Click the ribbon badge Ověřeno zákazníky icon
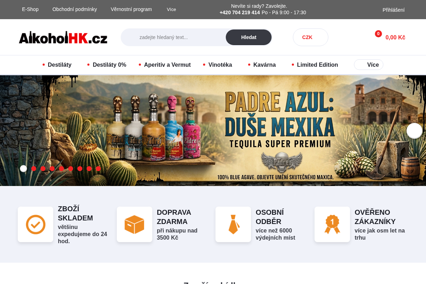The image size is (426, 284). click(332, 224)
